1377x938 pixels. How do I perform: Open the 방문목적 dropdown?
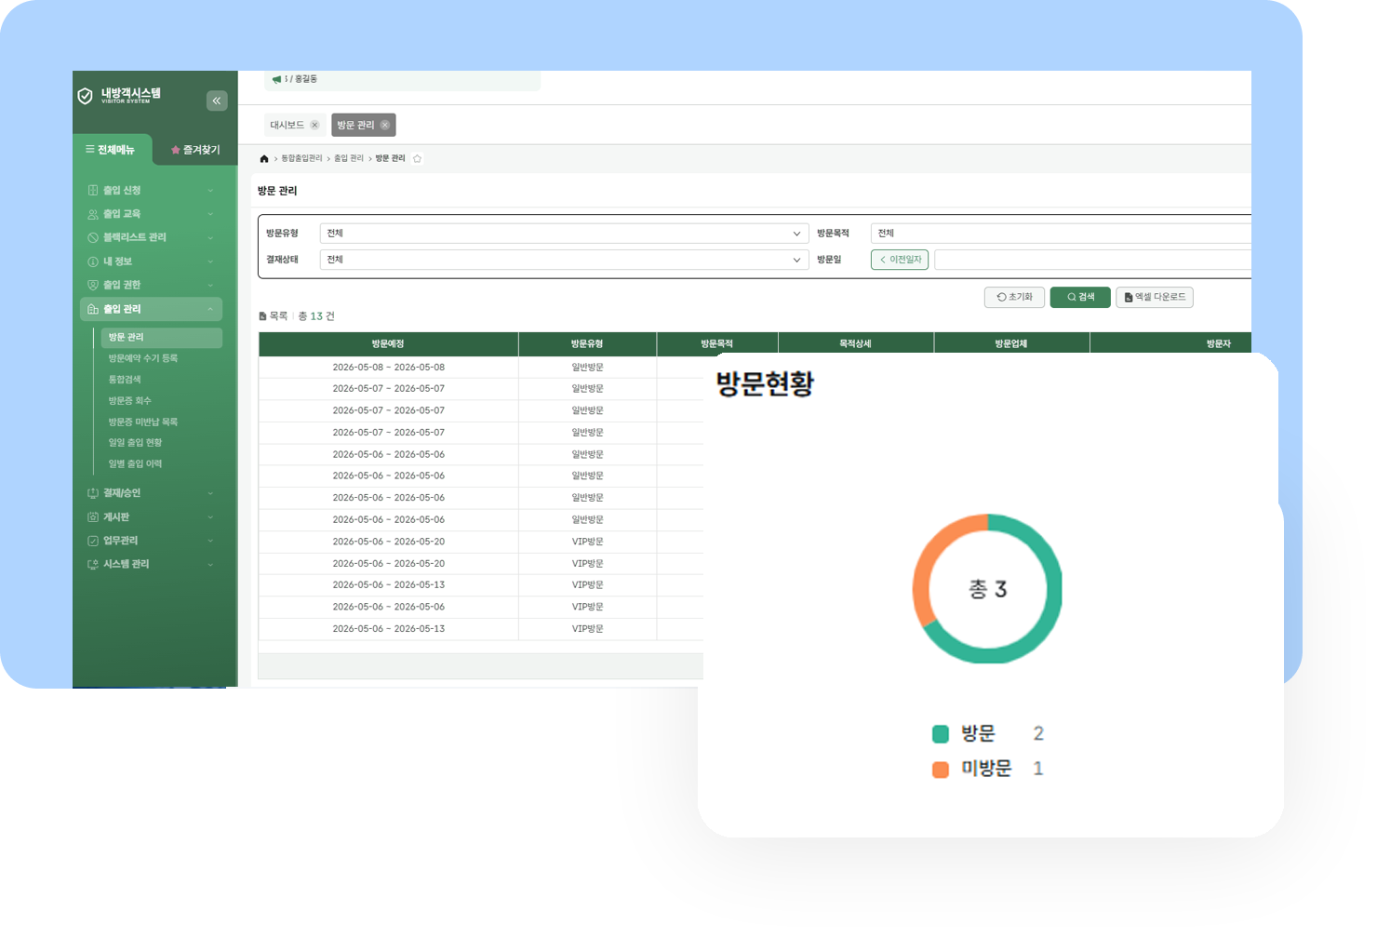[x=1061, y=234]
